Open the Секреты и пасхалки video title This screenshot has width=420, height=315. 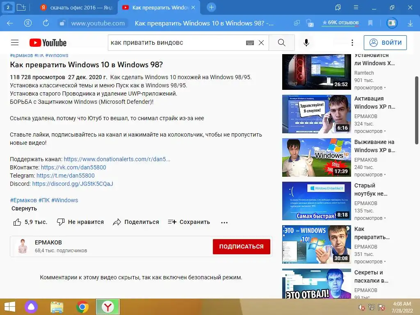pyautogui.click(x=371, y=276)
